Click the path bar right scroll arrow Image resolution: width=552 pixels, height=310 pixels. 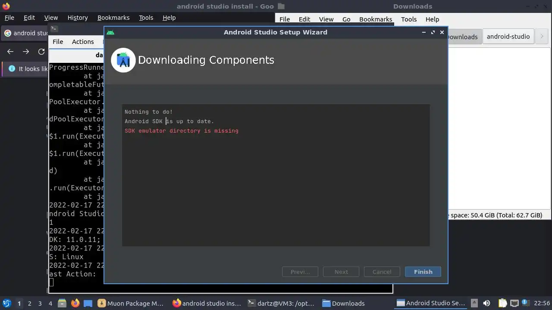[542, 37]
